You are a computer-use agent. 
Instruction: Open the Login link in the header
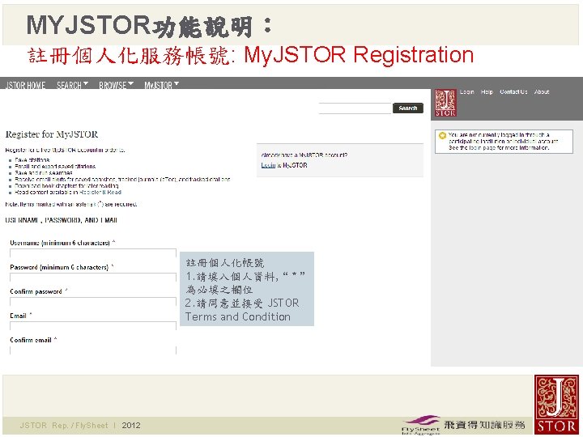[x=466, y=91]
